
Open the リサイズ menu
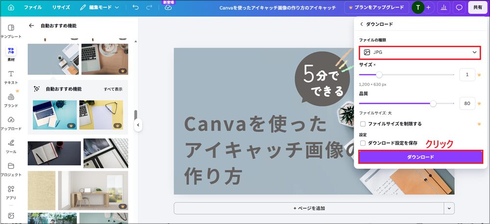(x=61, y=7)
